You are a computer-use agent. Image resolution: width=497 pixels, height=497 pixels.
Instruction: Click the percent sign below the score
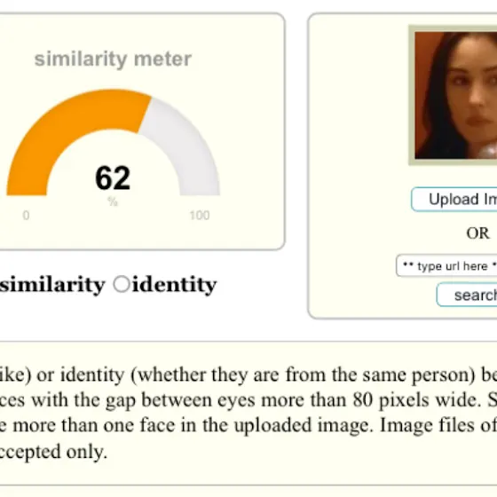coord(113,201)
